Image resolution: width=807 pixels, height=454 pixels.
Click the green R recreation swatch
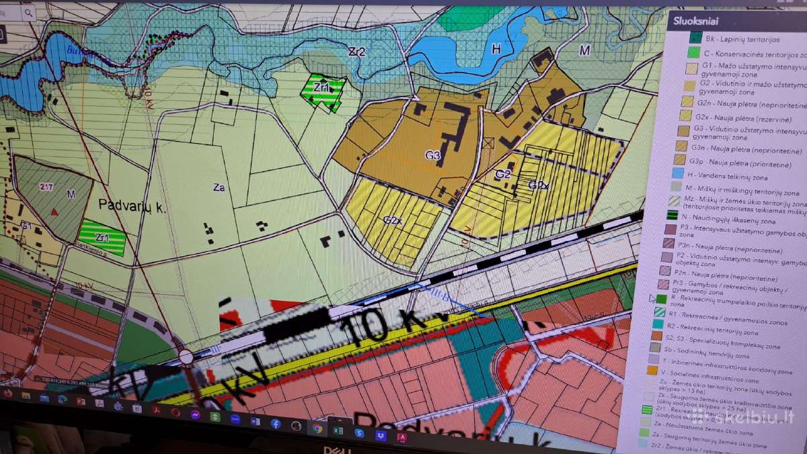(x=662, y=299)
